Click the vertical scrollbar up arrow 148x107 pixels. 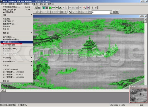(x=145, y=19)
